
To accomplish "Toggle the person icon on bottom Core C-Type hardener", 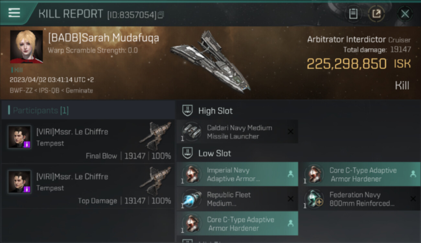I will coord(290,223).
